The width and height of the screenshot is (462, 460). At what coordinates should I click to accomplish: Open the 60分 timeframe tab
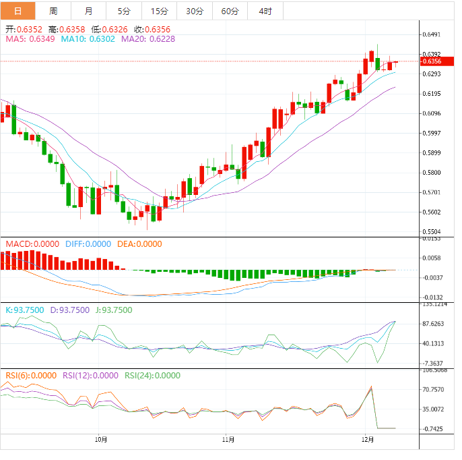click(230, 11)
